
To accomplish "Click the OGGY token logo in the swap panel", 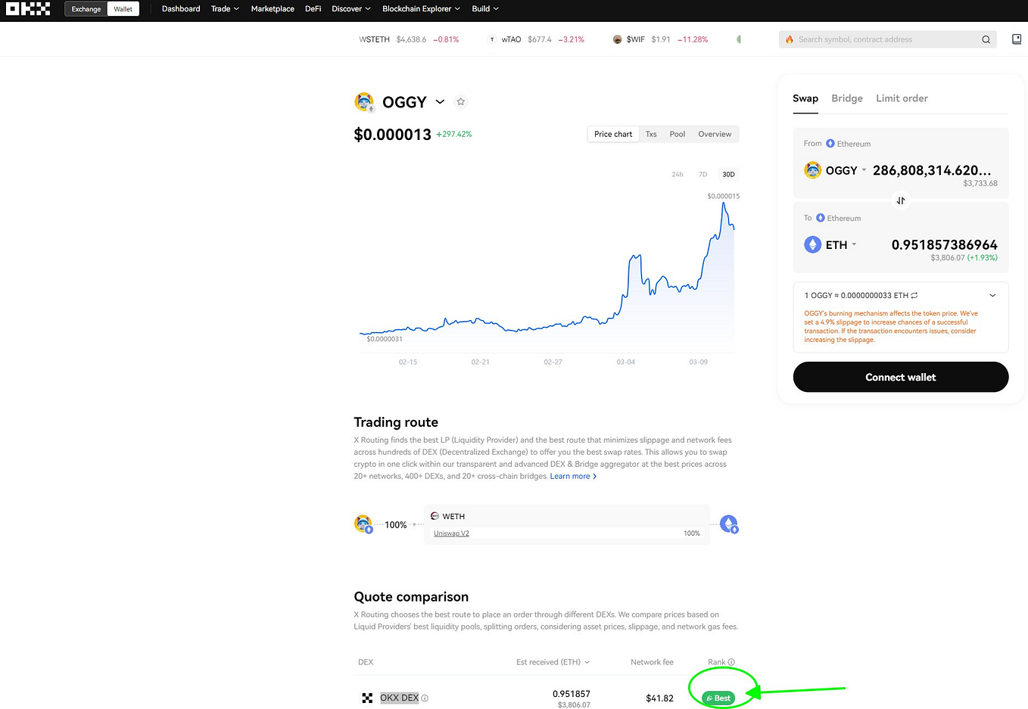I will pyautogui.click(x=812, y=170).
